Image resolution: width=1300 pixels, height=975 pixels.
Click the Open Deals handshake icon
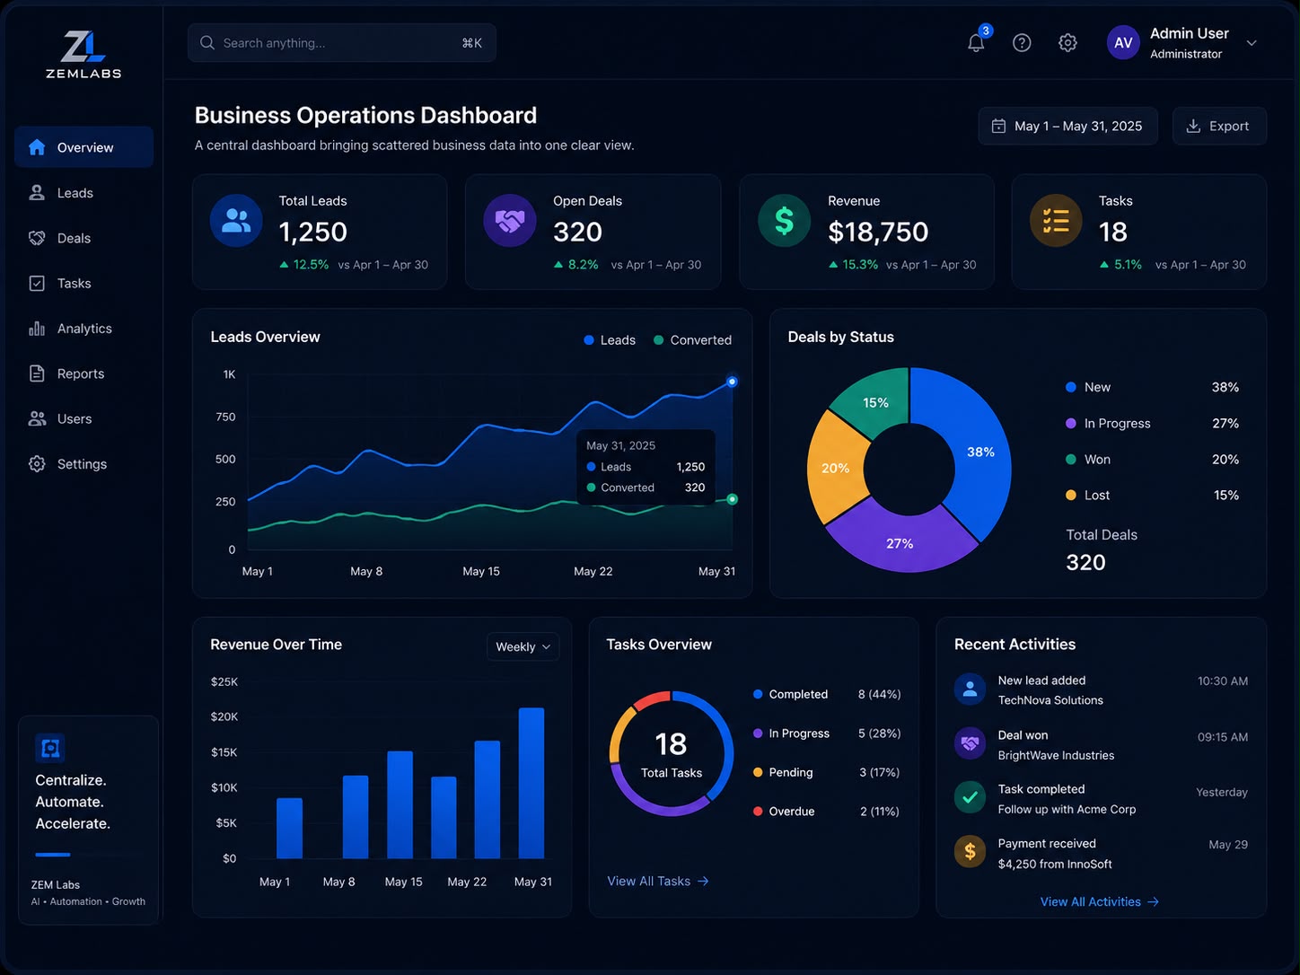point(510,220)
